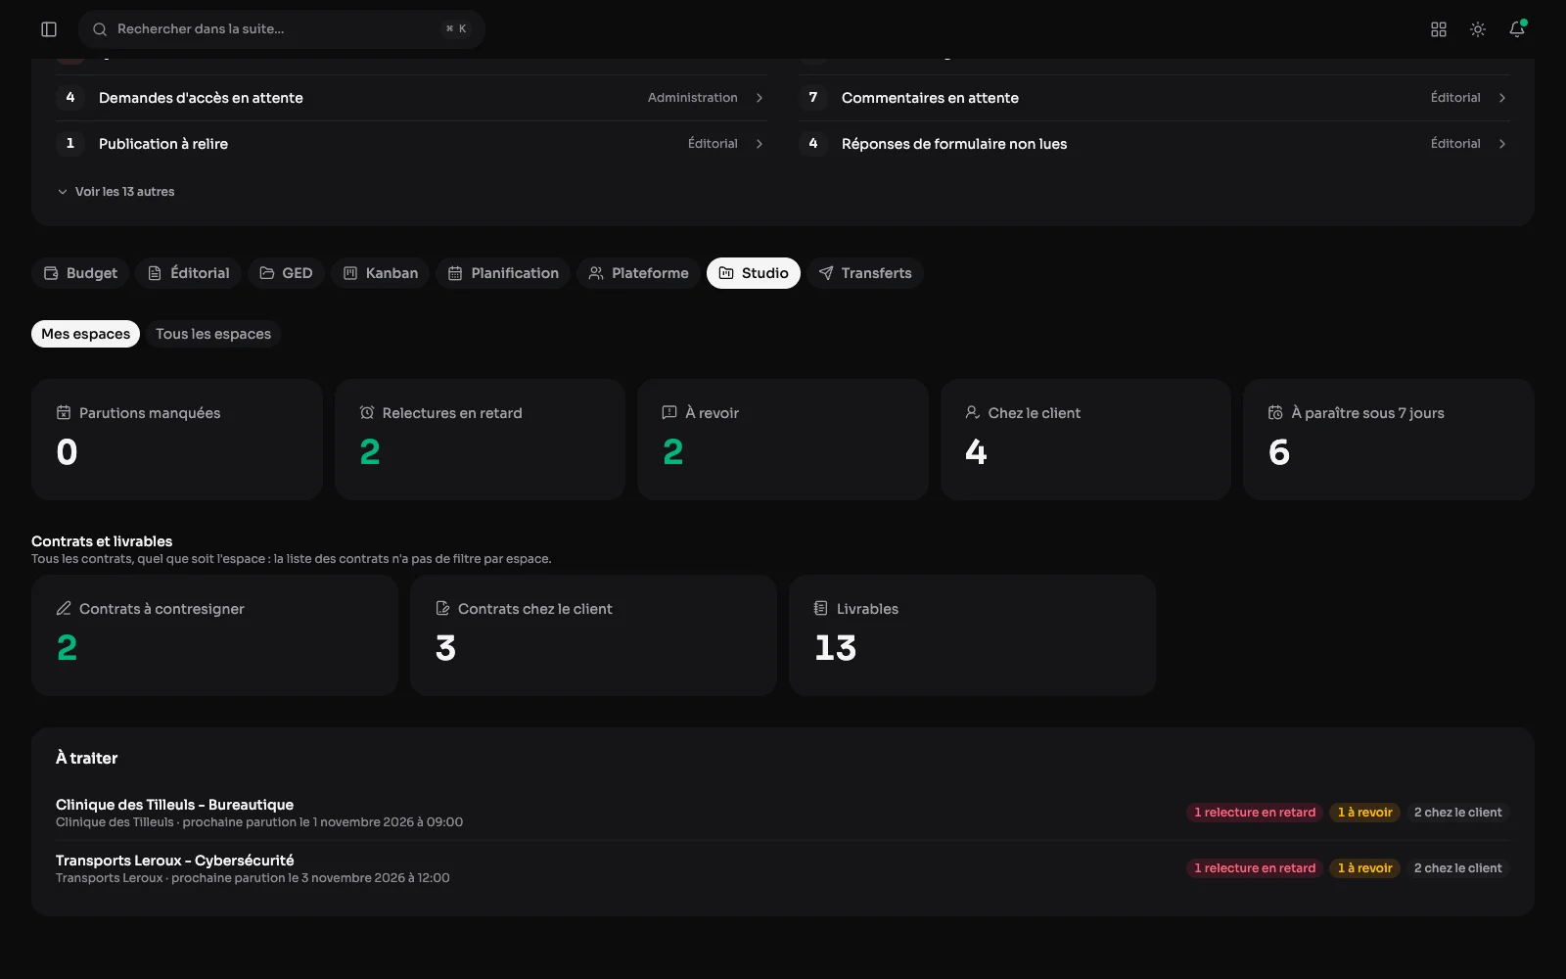Viewport: 1566px width, 979px height.
Task: Open 'À paraître sous 7 jours' card
Action: pyautogui.click(x=1389, y=440)
